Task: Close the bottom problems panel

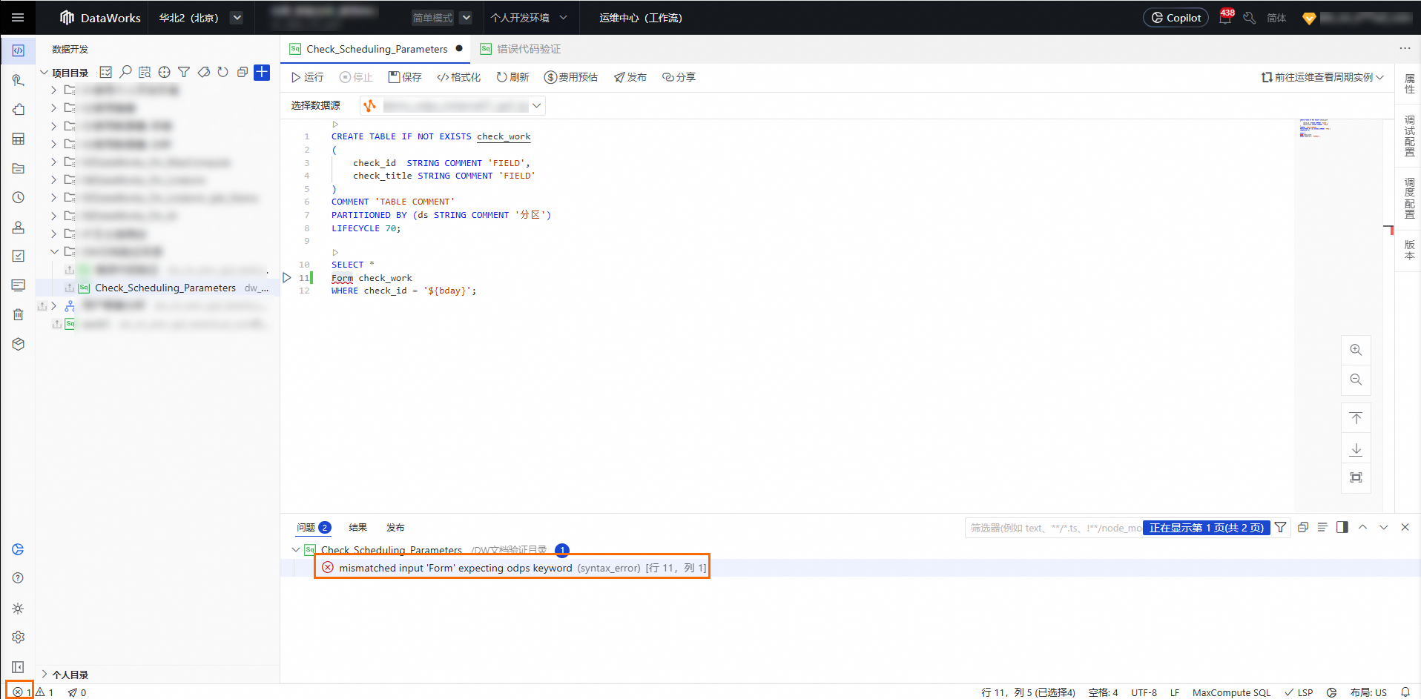Action: (x=1405, y=527)
